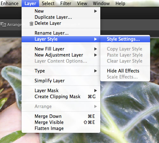Open the Window menu

101,3
